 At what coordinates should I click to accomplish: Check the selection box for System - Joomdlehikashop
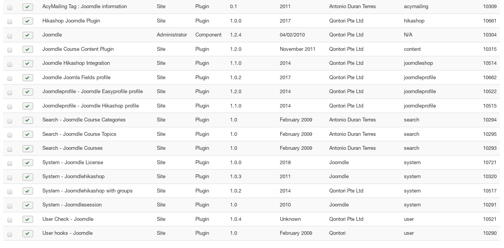click(x=9, y=177)
